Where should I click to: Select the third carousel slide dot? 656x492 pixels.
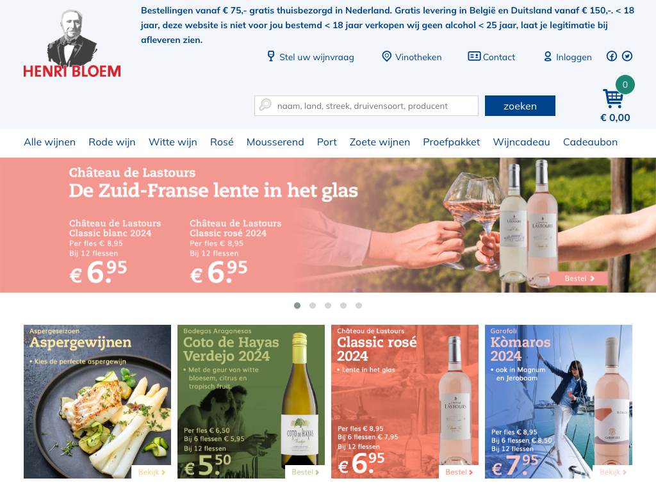pos(328,306)
